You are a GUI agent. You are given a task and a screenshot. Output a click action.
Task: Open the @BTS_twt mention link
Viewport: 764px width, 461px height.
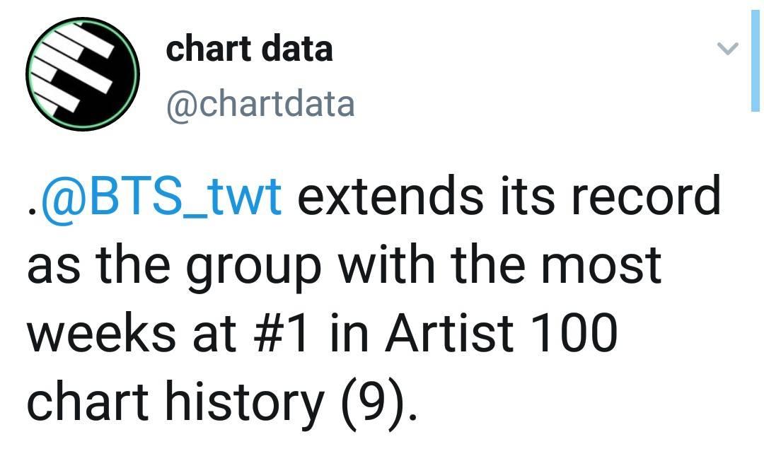click(162, 197)
